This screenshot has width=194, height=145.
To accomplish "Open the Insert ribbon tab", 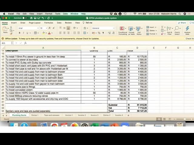I will point(14,23).
